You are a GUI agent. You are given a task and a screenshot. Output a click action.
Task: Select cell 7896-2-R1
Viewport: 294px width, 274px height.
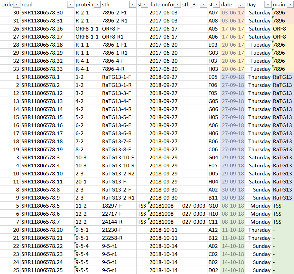click(x=118, y=20)
